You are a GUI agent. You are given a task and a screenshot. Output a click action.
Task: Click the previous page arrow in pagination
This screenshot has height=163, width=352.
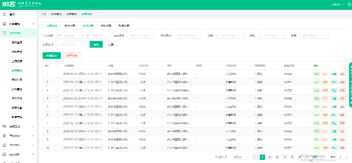[x=255, y=157]
